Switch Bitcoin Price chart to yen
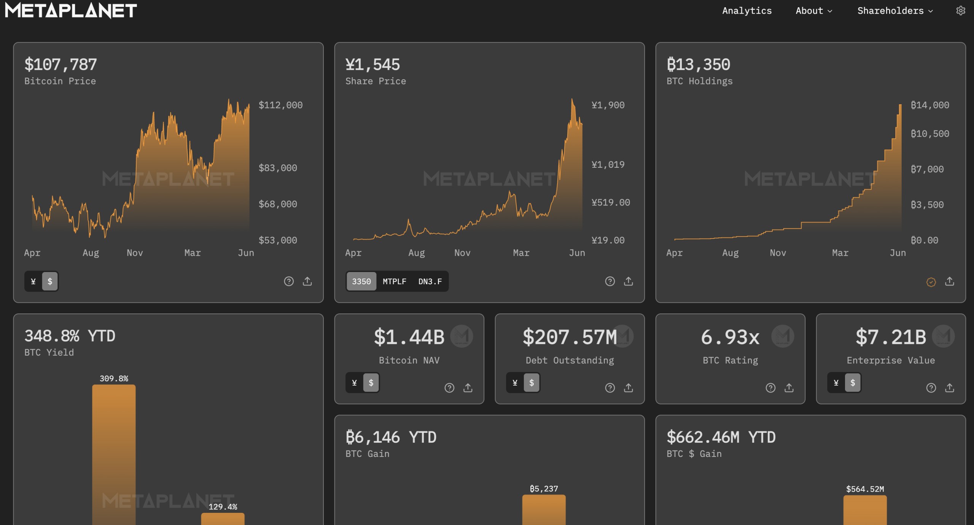Viewport: 974px width, 525px height. [33, 282]
